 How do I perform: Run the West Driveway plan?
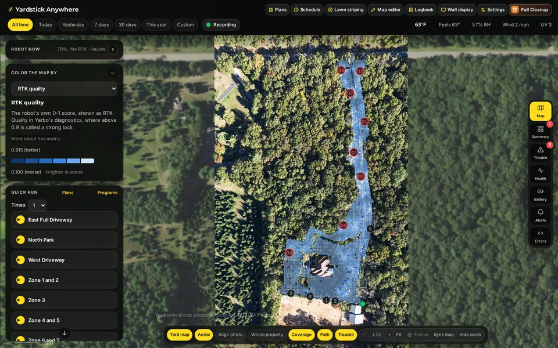tap(64, 260)
